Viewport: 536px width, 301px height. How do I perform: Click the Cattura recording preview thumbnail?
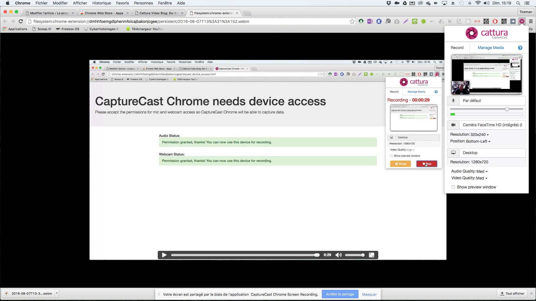(487, 74)
